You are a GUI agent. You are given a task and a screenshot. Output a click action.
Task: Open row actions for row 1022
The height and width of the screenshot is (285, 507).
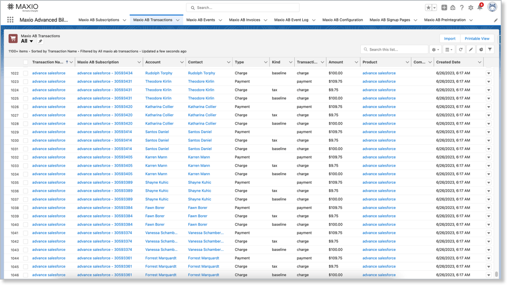pyautogui.click(x=488, y=73)
